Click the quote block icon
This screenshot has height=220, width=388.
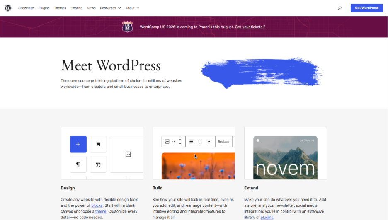tap(98, 164)
